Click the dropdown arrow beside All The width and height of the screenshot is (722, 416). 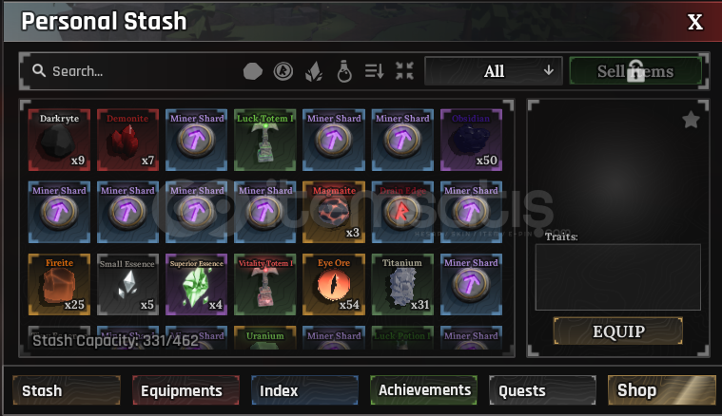coord(549,70)
